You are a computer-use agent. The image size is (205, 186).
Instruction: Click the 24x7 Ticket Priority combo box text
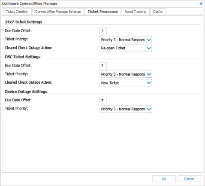(123, 40)
